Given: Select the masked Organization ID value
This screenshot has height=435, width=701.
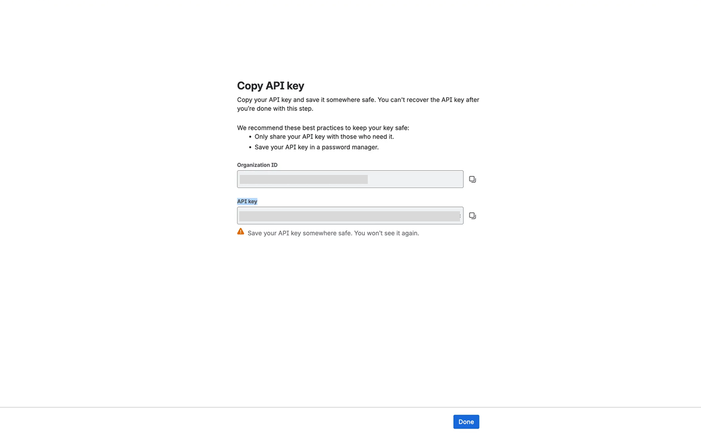Looking at the screenshot, I should (x=303, y=179).
